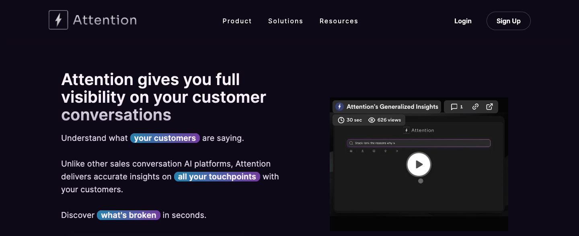Open "Attention's Generalized Insights" video title
Screen dimensions: 579x236
coord(392,107)
